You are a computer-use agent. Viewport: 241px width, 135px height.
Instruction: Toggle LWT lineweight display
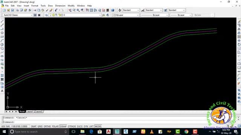tap(91, 126)
